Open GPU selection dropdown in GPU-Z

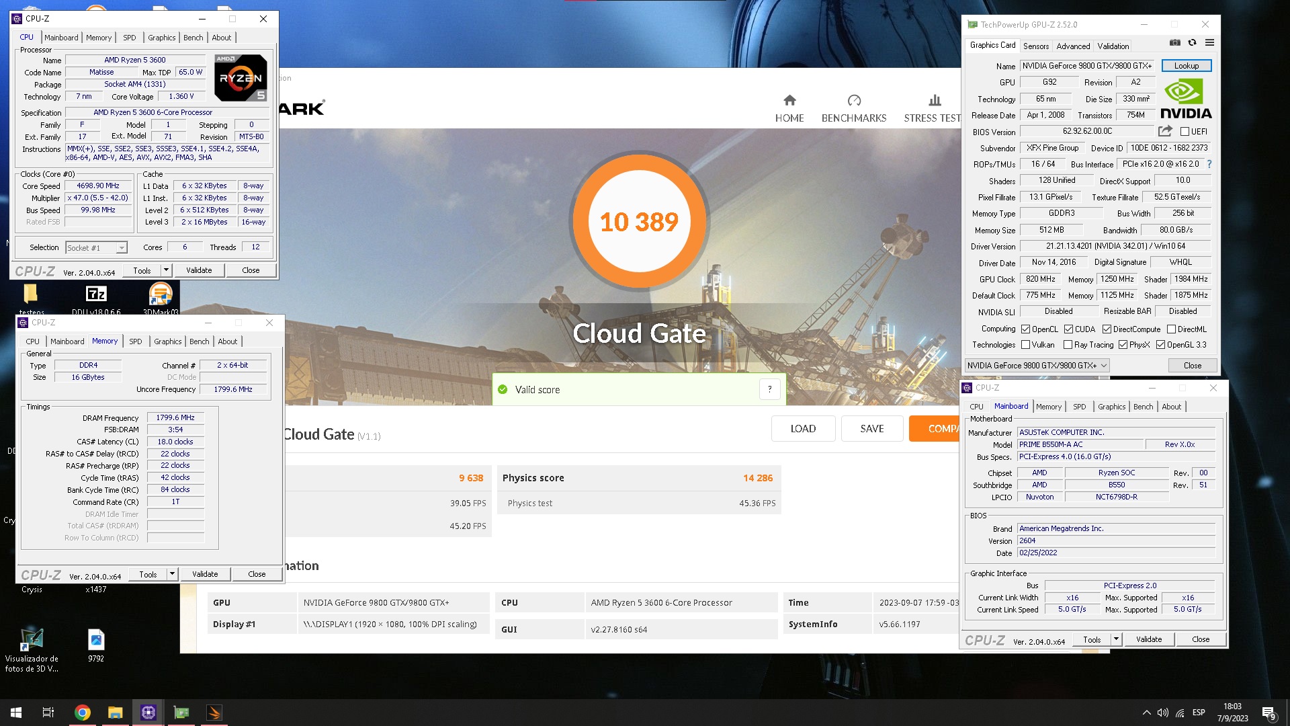coord(1037,366)
